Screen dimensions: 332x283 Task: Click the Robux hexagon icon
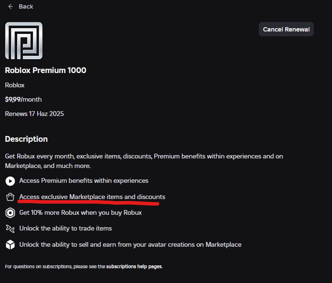click(x=10, y=213)
